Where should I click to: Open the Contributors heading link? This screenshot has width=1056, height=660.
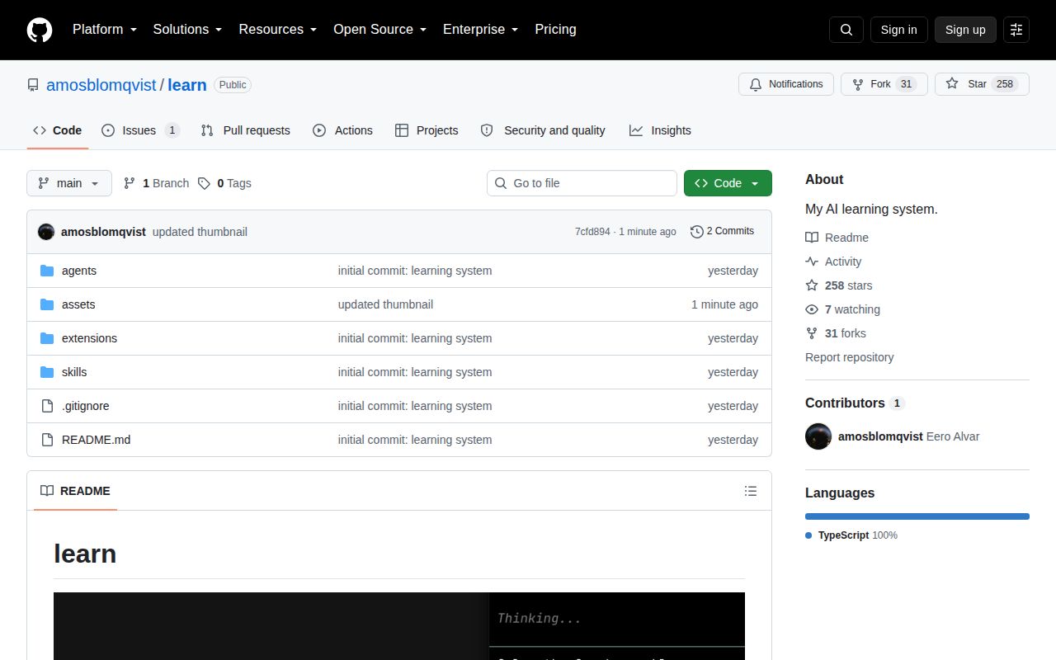pyautogui.click(x=855, y=403)
